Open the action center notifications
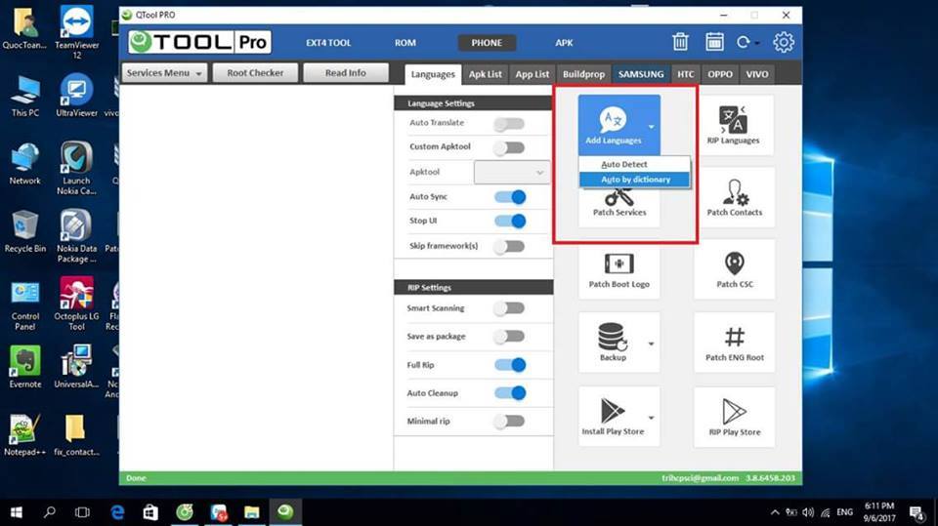This screenshot has height=526, width=938. (x=917, y=512)
